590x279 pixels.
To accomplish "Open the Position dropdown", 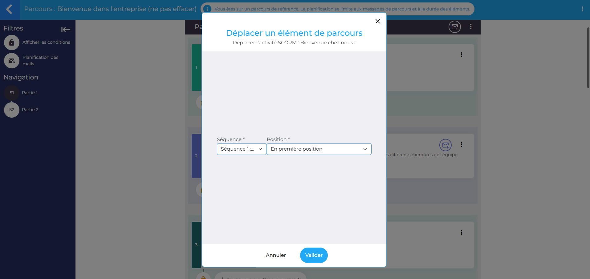I will [319, 149].
